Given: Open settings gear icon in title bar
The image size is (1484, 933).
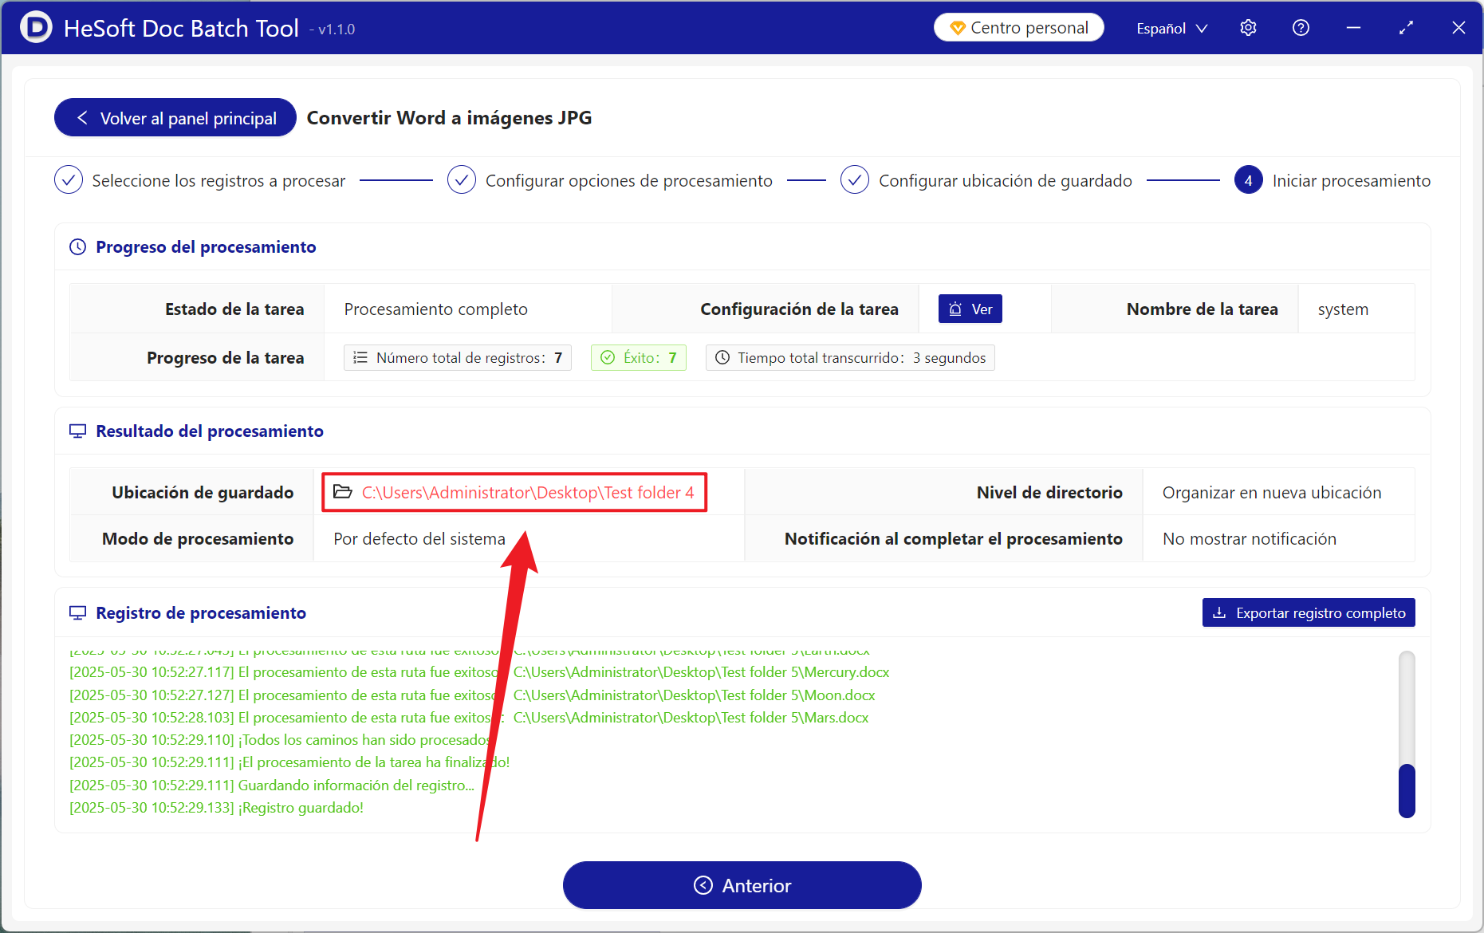Looking at the screenshot, I should point(1248,28).
